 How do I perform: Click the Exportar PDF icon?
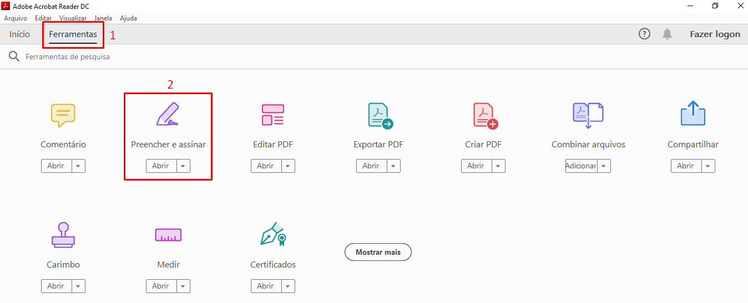pos(380,116)
